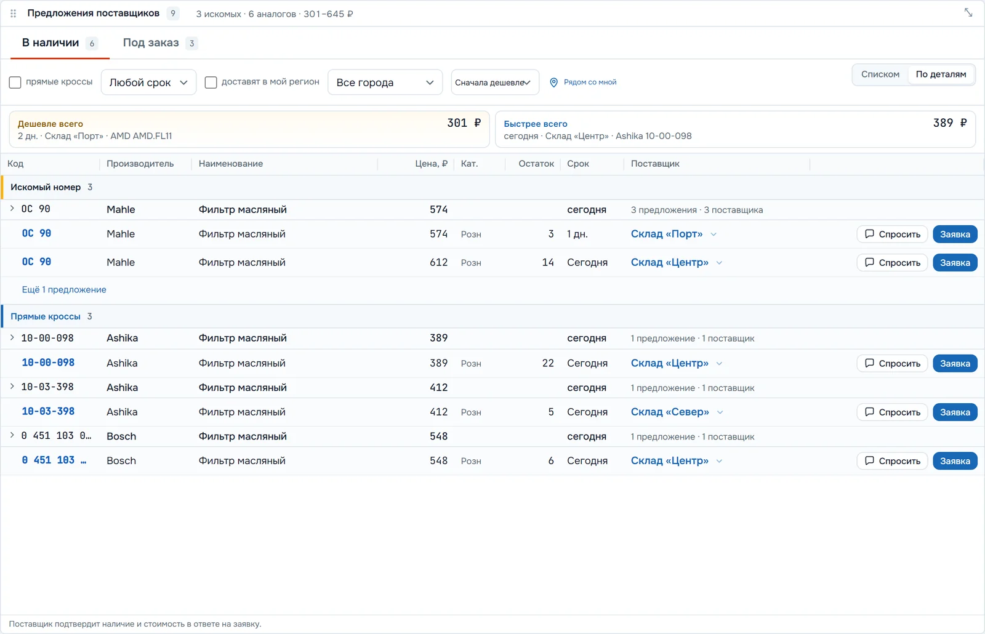
Task: Switch to the Под заказ tab
Action: [159, 43]
